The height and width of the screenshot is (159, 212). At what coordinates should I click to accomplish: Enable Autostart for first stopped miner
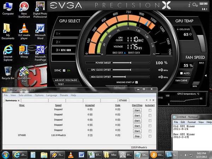click(x=150, y=110)
